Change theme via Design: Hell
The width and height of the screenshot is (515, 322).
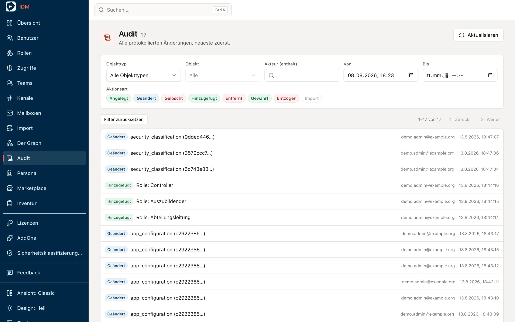(x=44, y=308)
